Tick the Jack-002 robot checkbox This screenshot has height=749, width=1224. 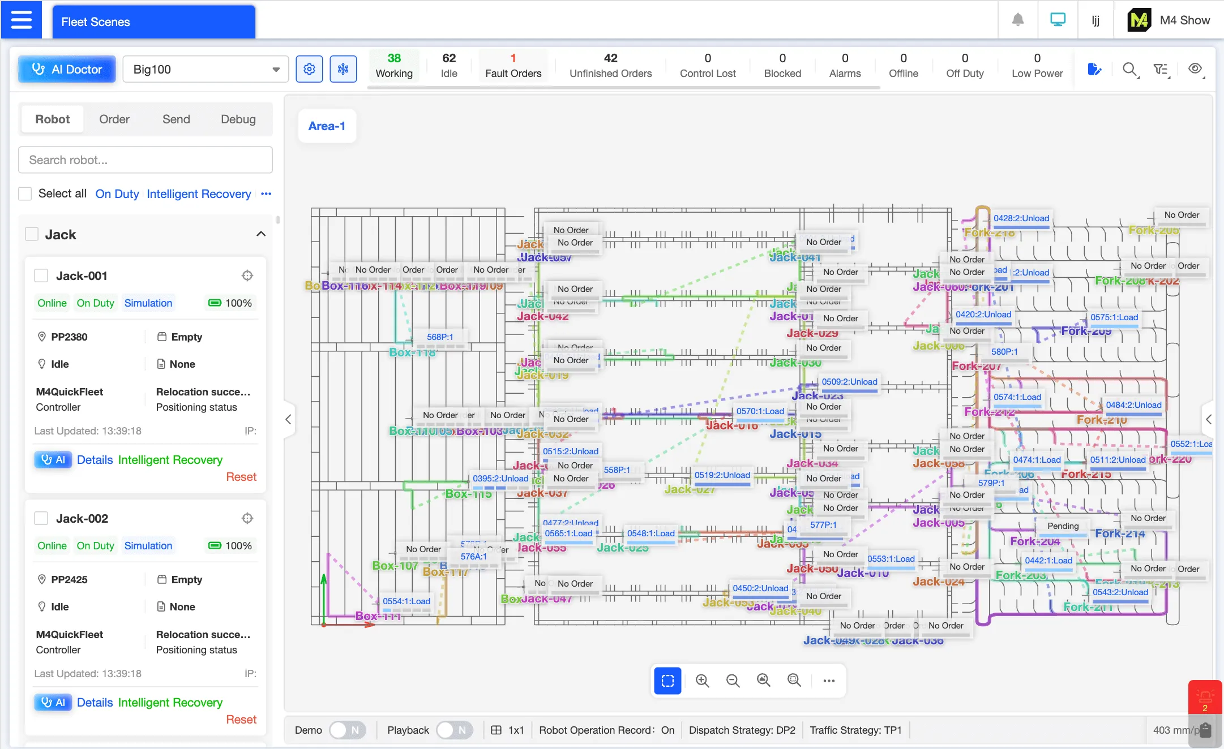41,518
